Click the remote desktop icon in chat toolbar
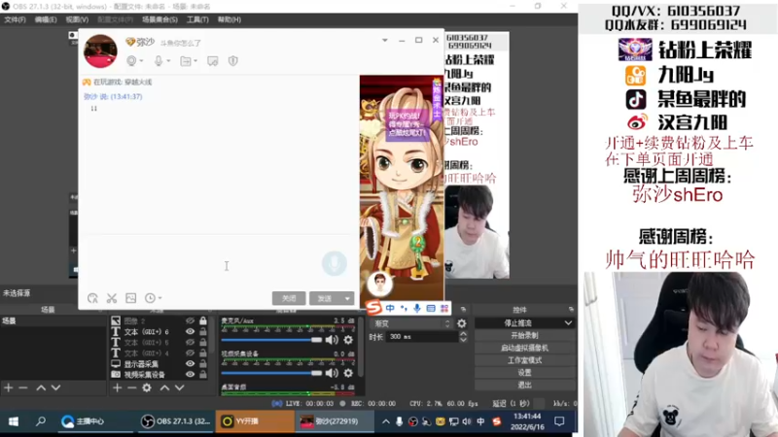778x437 pixels. click(x=212, y=61)
